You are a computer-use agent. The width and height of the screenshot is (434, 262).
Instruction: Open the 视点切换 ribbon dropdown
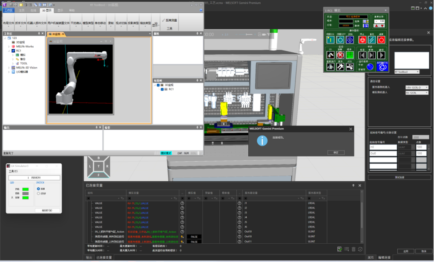click(121, 23)
